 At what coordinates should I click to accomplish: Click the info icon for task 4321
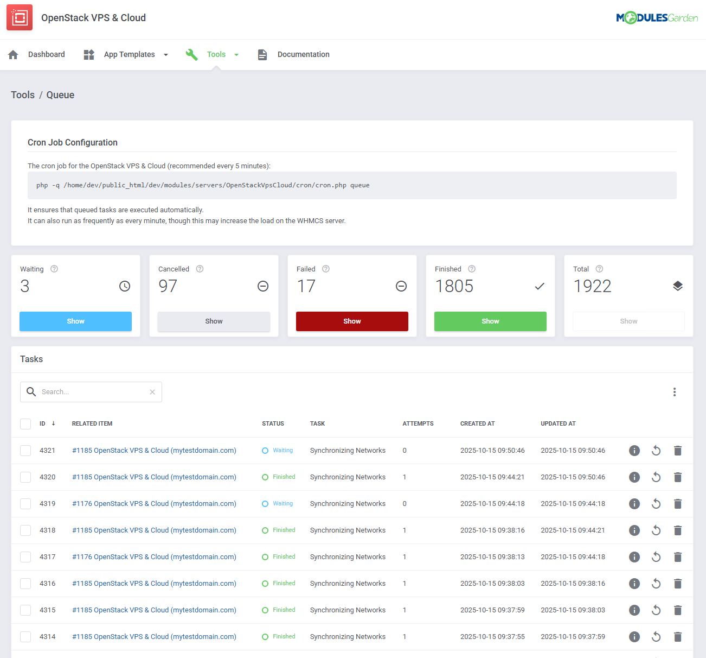(x=634, y=451)
